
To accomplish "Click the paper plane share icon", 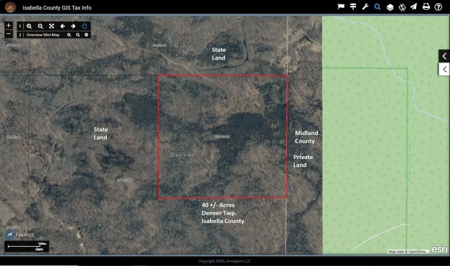I will 414,7.
